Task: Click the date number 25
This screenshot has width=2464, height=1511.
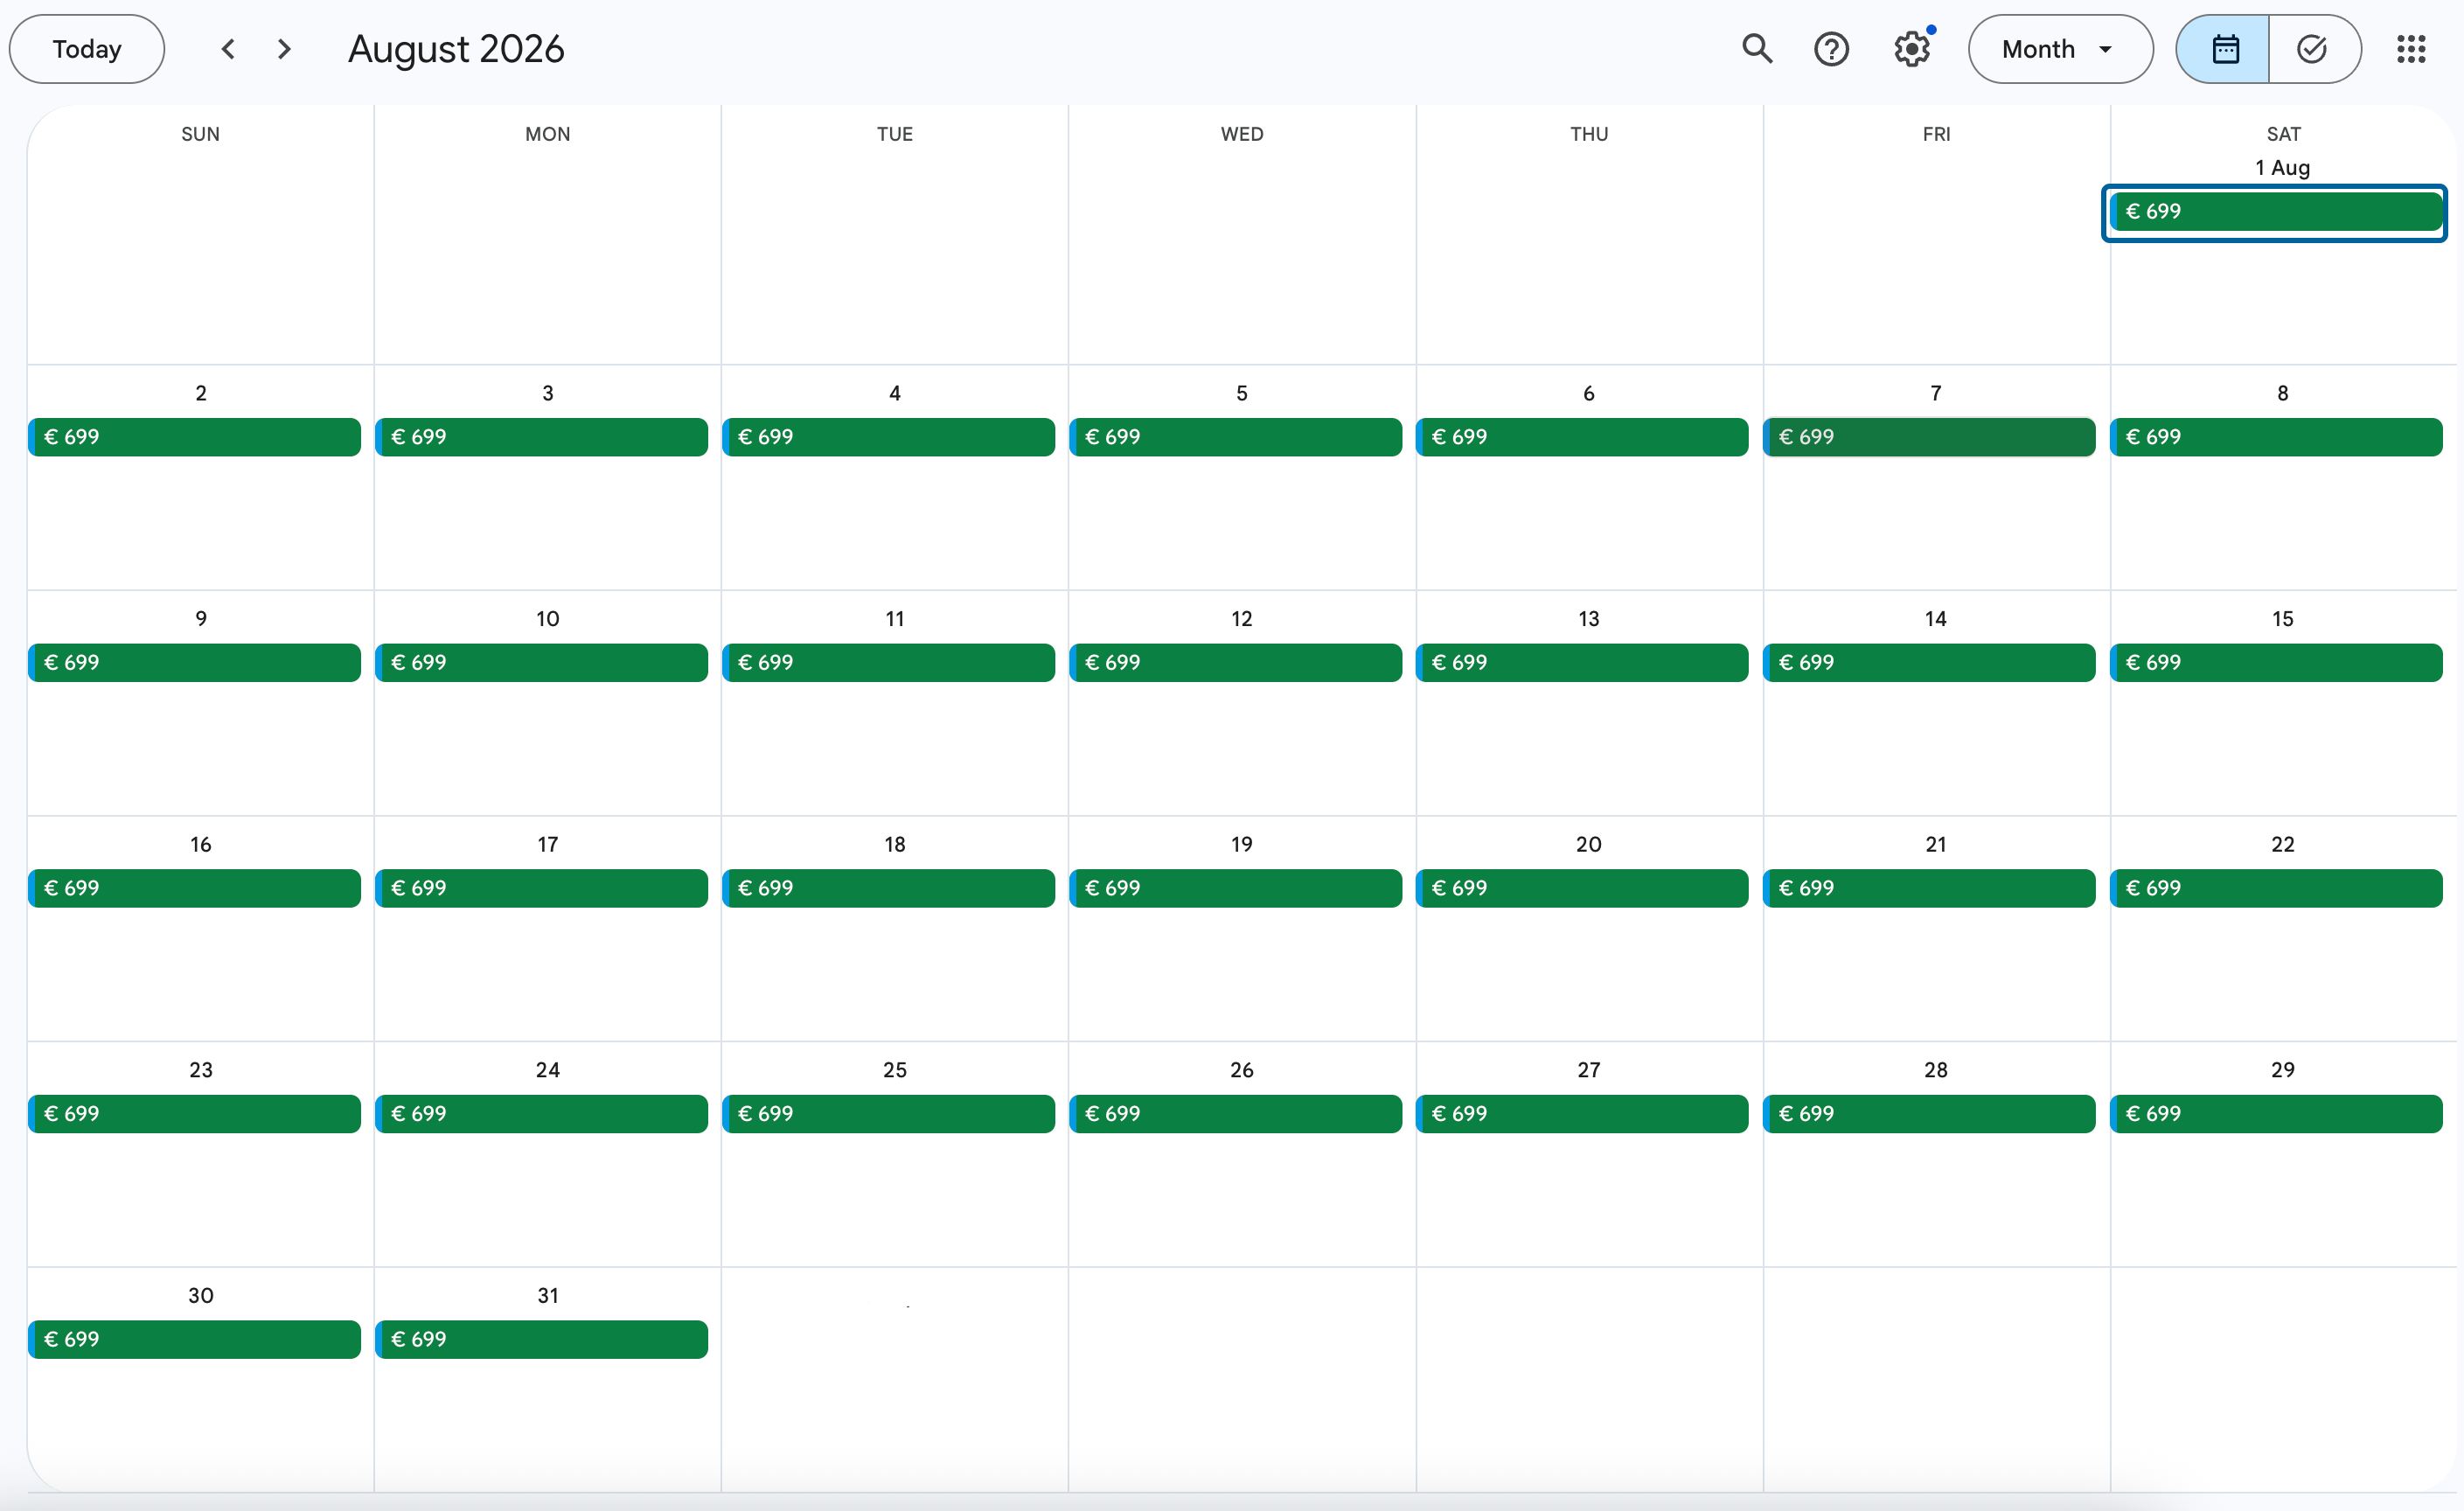Action: point(895,1070)
